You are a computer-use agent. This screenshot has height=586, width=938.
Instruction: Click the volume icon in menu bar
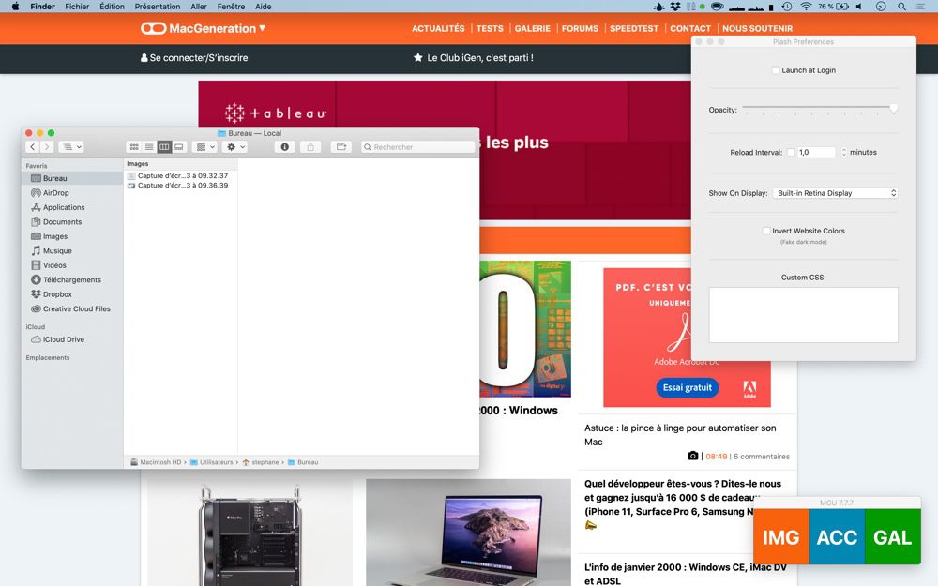[x=859, y=7]
